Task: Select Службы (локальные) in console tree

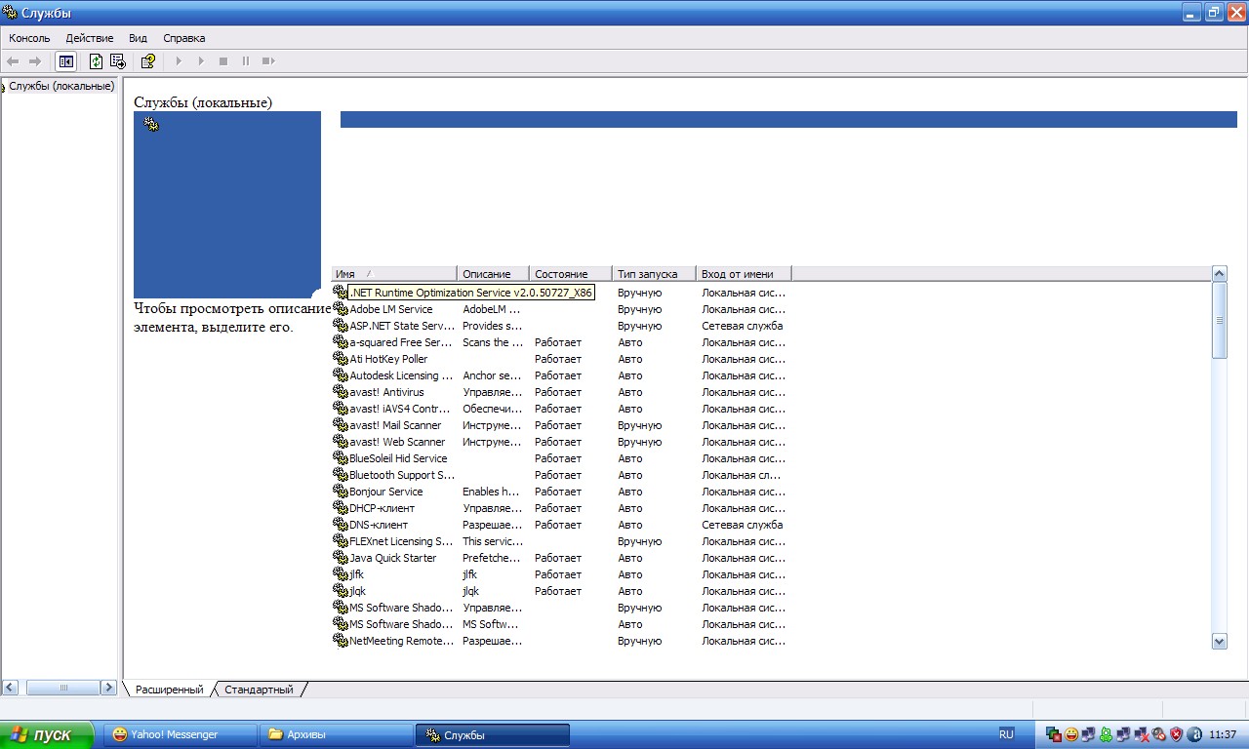Action: click(61, 86)
